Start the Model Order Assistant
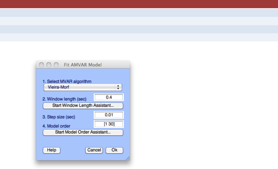 (83, 132)
